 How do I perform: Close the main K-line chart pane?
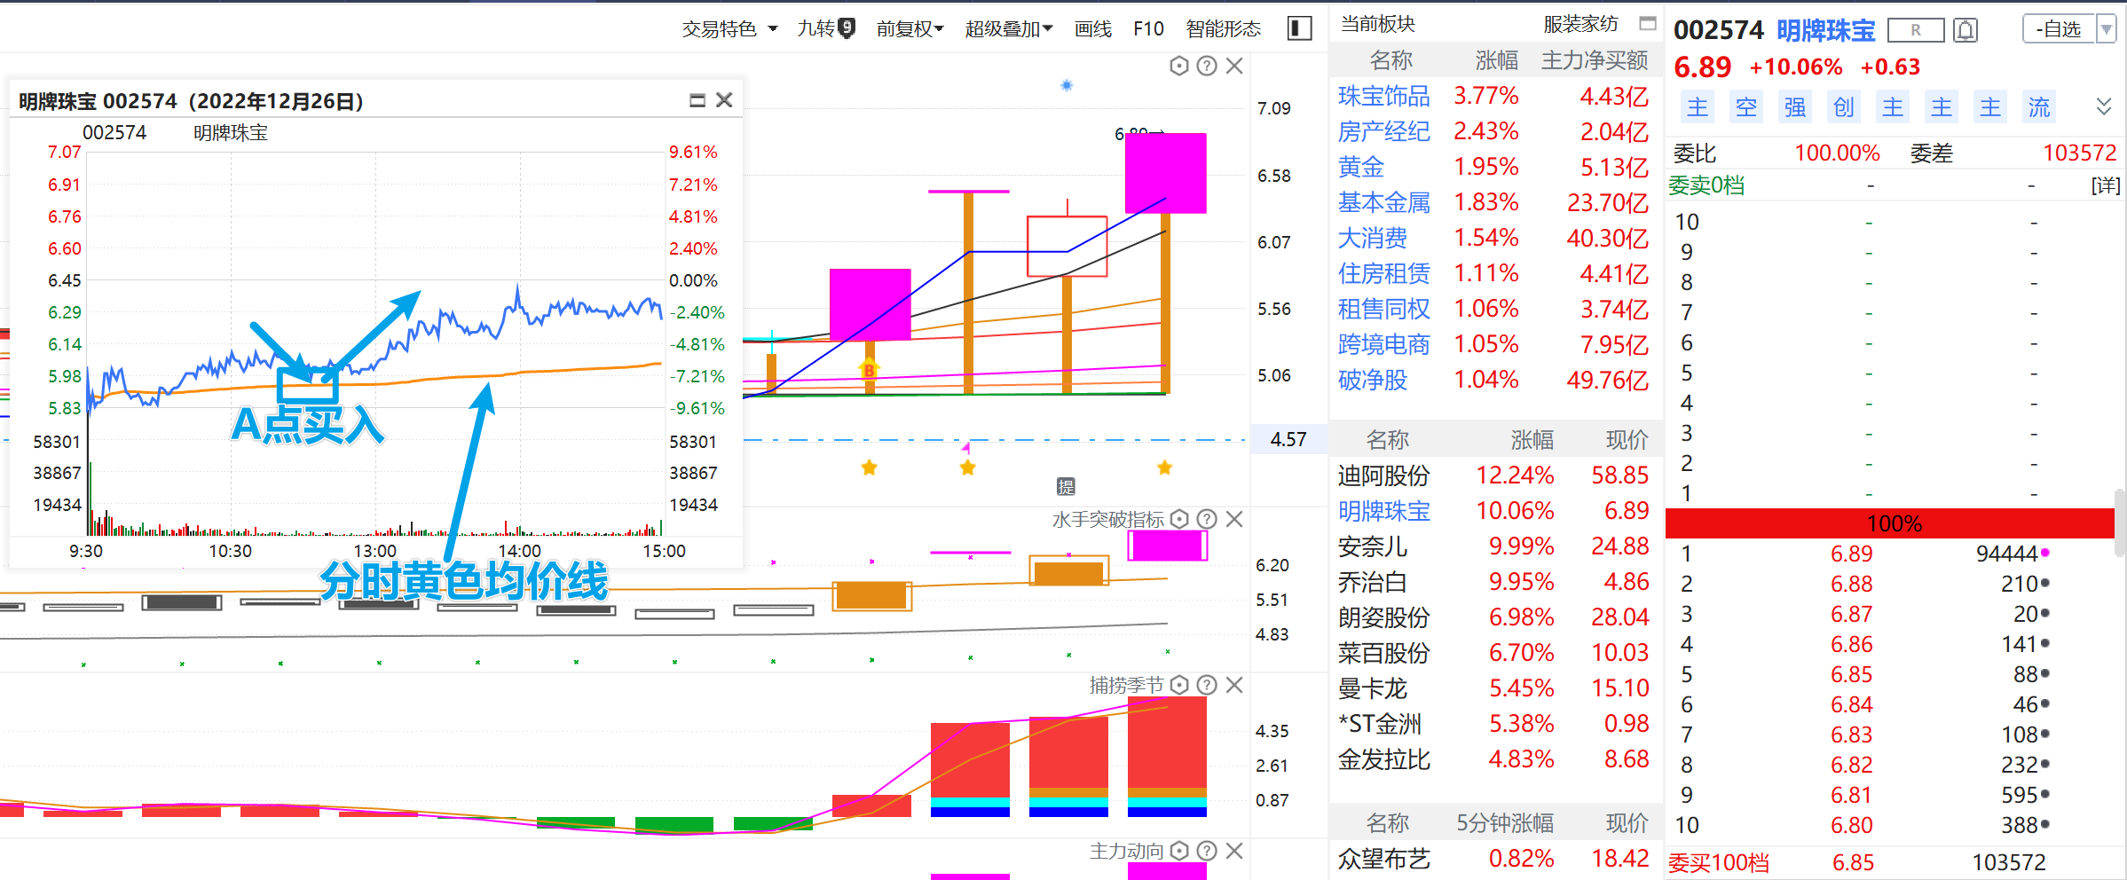[1234, 66]
